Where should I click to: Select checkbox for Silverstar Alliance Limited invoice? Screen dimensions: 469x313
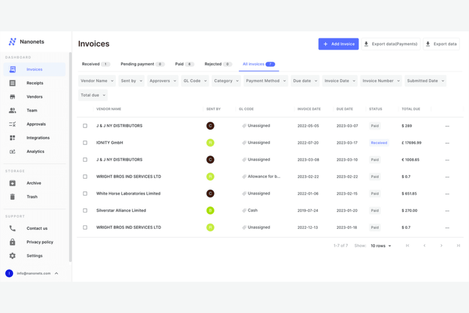[x=85, y=210]
